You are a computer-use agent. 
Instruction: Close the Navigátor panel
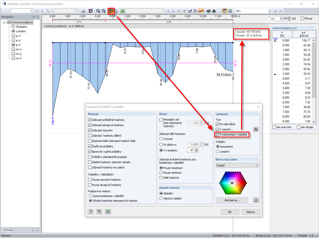38,17
